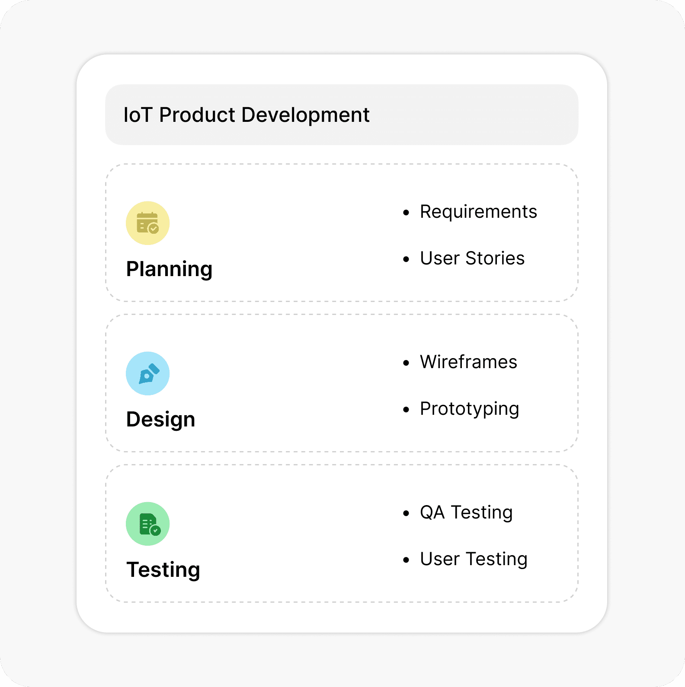
Task: Click the bullet dot beside User Stories
Action: [406, 259]
